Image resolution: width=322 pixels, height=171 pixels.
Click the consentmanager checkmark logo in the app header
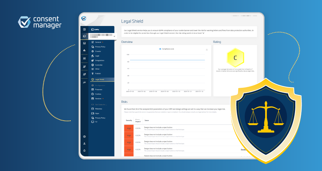tap(84, 19)
